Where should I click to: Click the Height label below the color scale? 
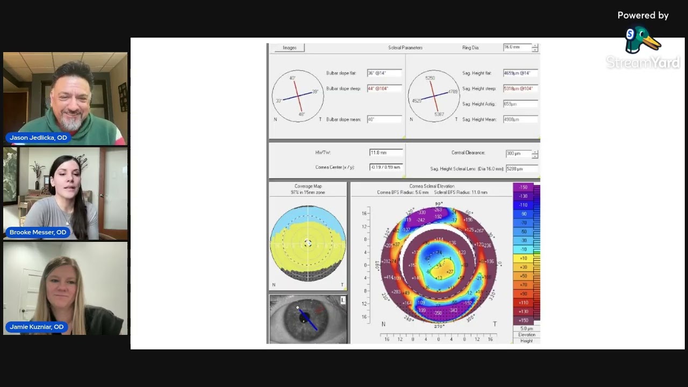527,341
